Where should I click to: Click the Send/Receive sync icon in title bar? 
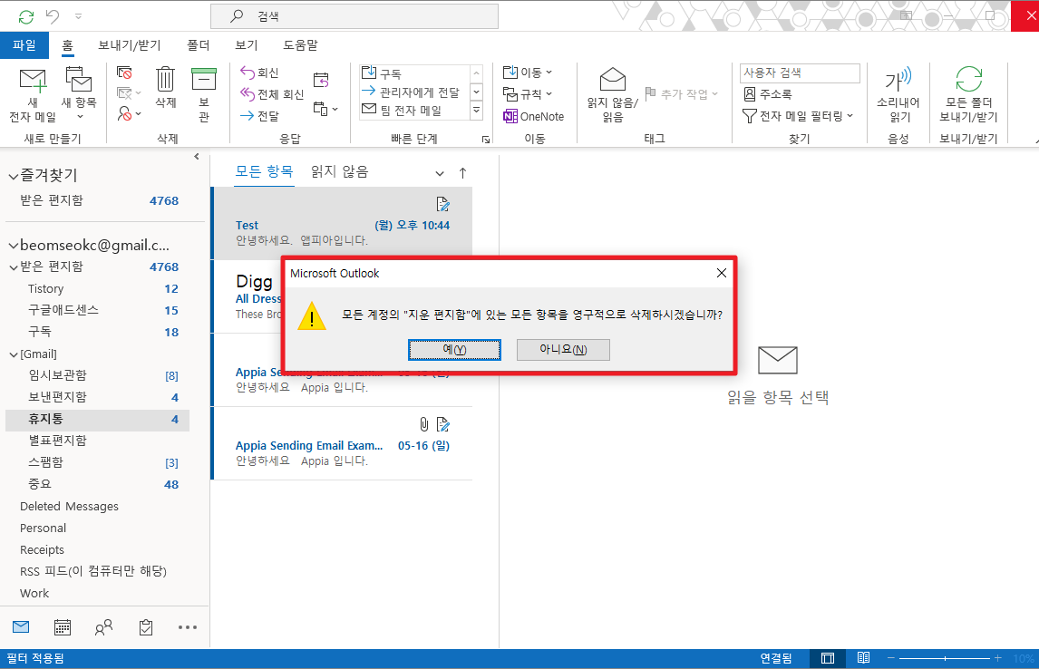(x=26, y=16)
